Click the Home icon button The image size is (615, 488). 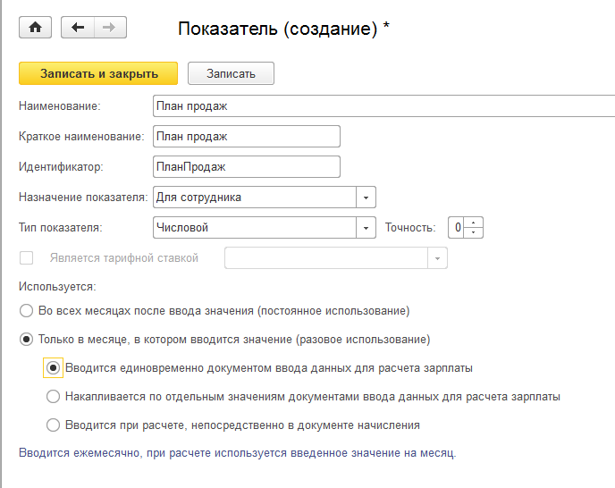coord(36,28)
